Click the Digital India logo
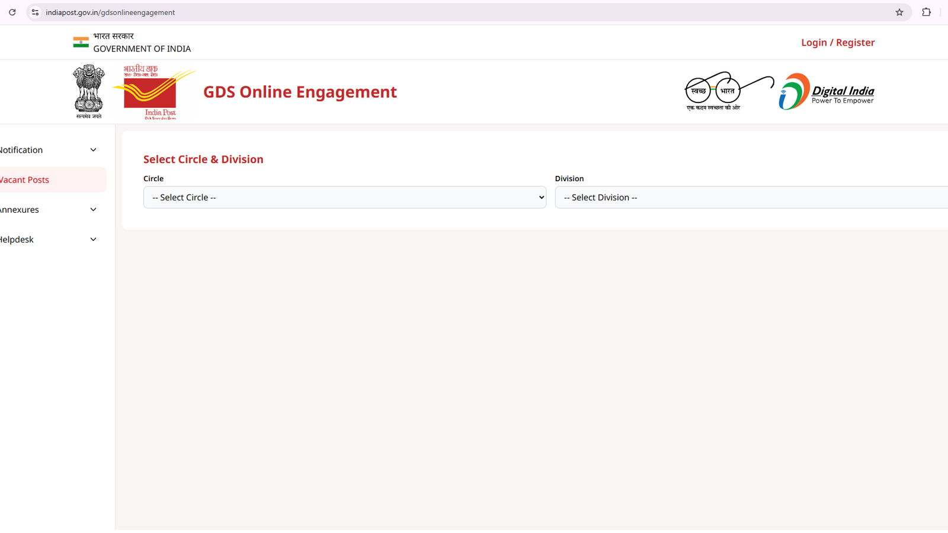This screenshot has width=948, height=533. (x=827, y=92)
